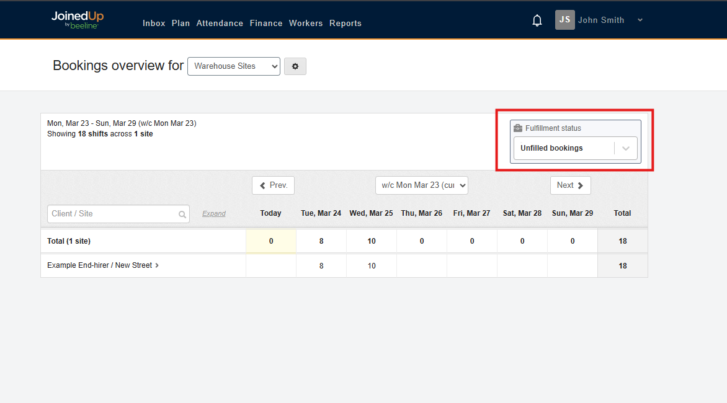Screen dimensions: 727x403
Task: Switch to the Attendance section
Action: 220,23
